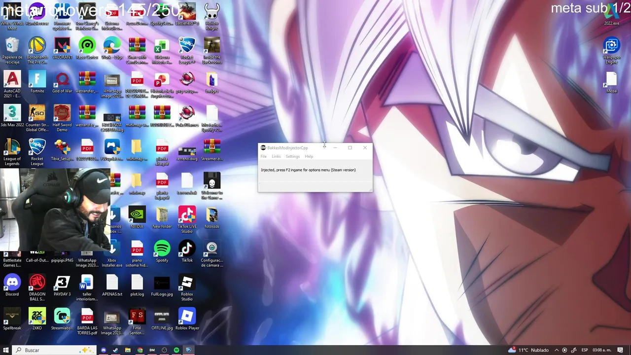Select the 3ds Max 2022 desktop shortcut
The width and height of the screenshot is (631, 355).
pos(12,116)
